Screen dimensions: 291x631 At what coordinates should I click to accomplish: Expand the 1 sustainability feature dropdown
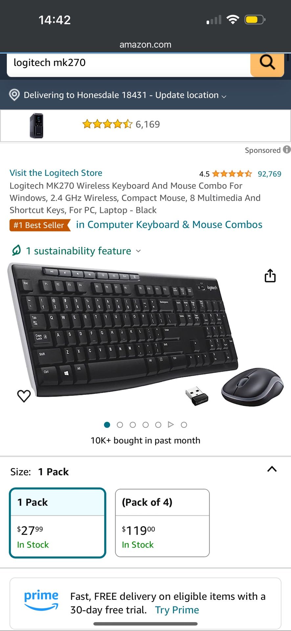click(x=83, y=251)
